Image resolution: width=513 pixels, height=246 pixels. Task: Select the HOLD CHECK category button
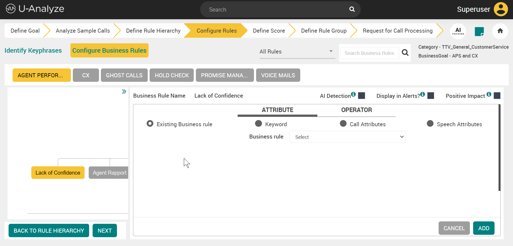[x=172, y=75]
